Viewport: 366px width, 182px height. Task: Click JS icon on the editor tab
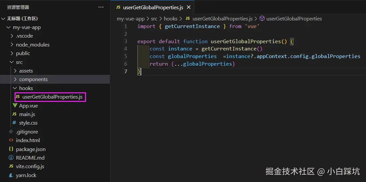(118, 8)
